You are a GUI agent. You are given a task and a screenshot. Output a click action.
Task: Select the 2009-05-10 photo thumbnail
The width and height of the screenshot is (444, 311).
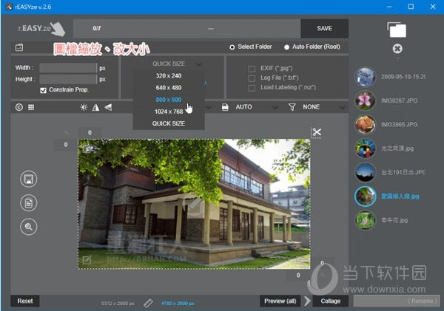click(x=366, y=77)
